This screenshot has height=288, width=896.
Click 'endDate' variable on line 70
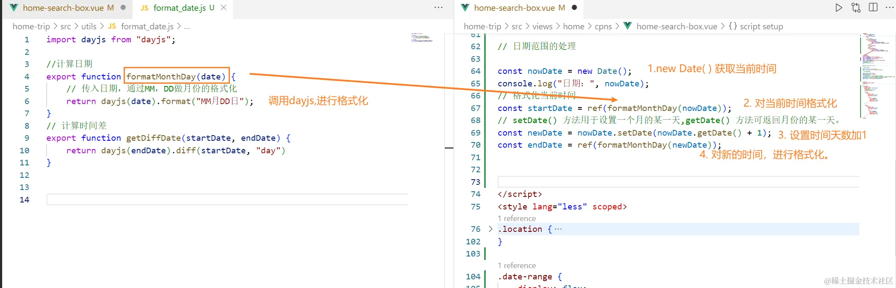point(545,145)
